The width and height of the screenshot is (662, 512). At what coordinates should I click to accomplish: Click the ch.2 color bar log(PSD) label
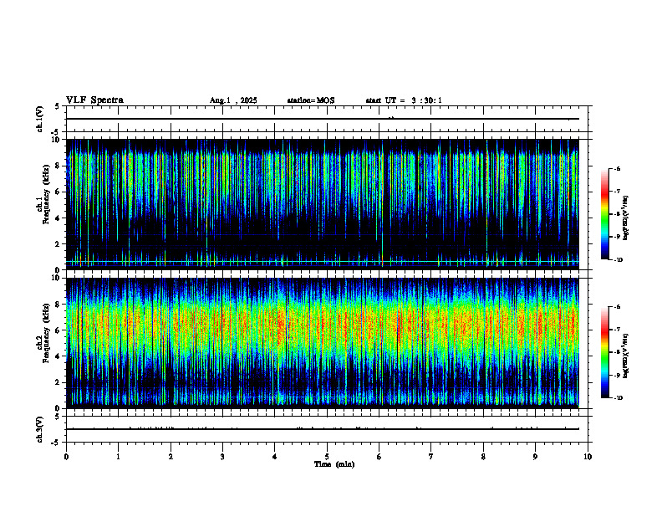(x=625, y=356)
